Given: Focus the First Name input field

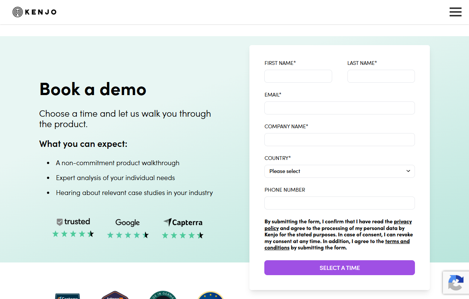Looking at the screenshot, I should click(298, 76).
